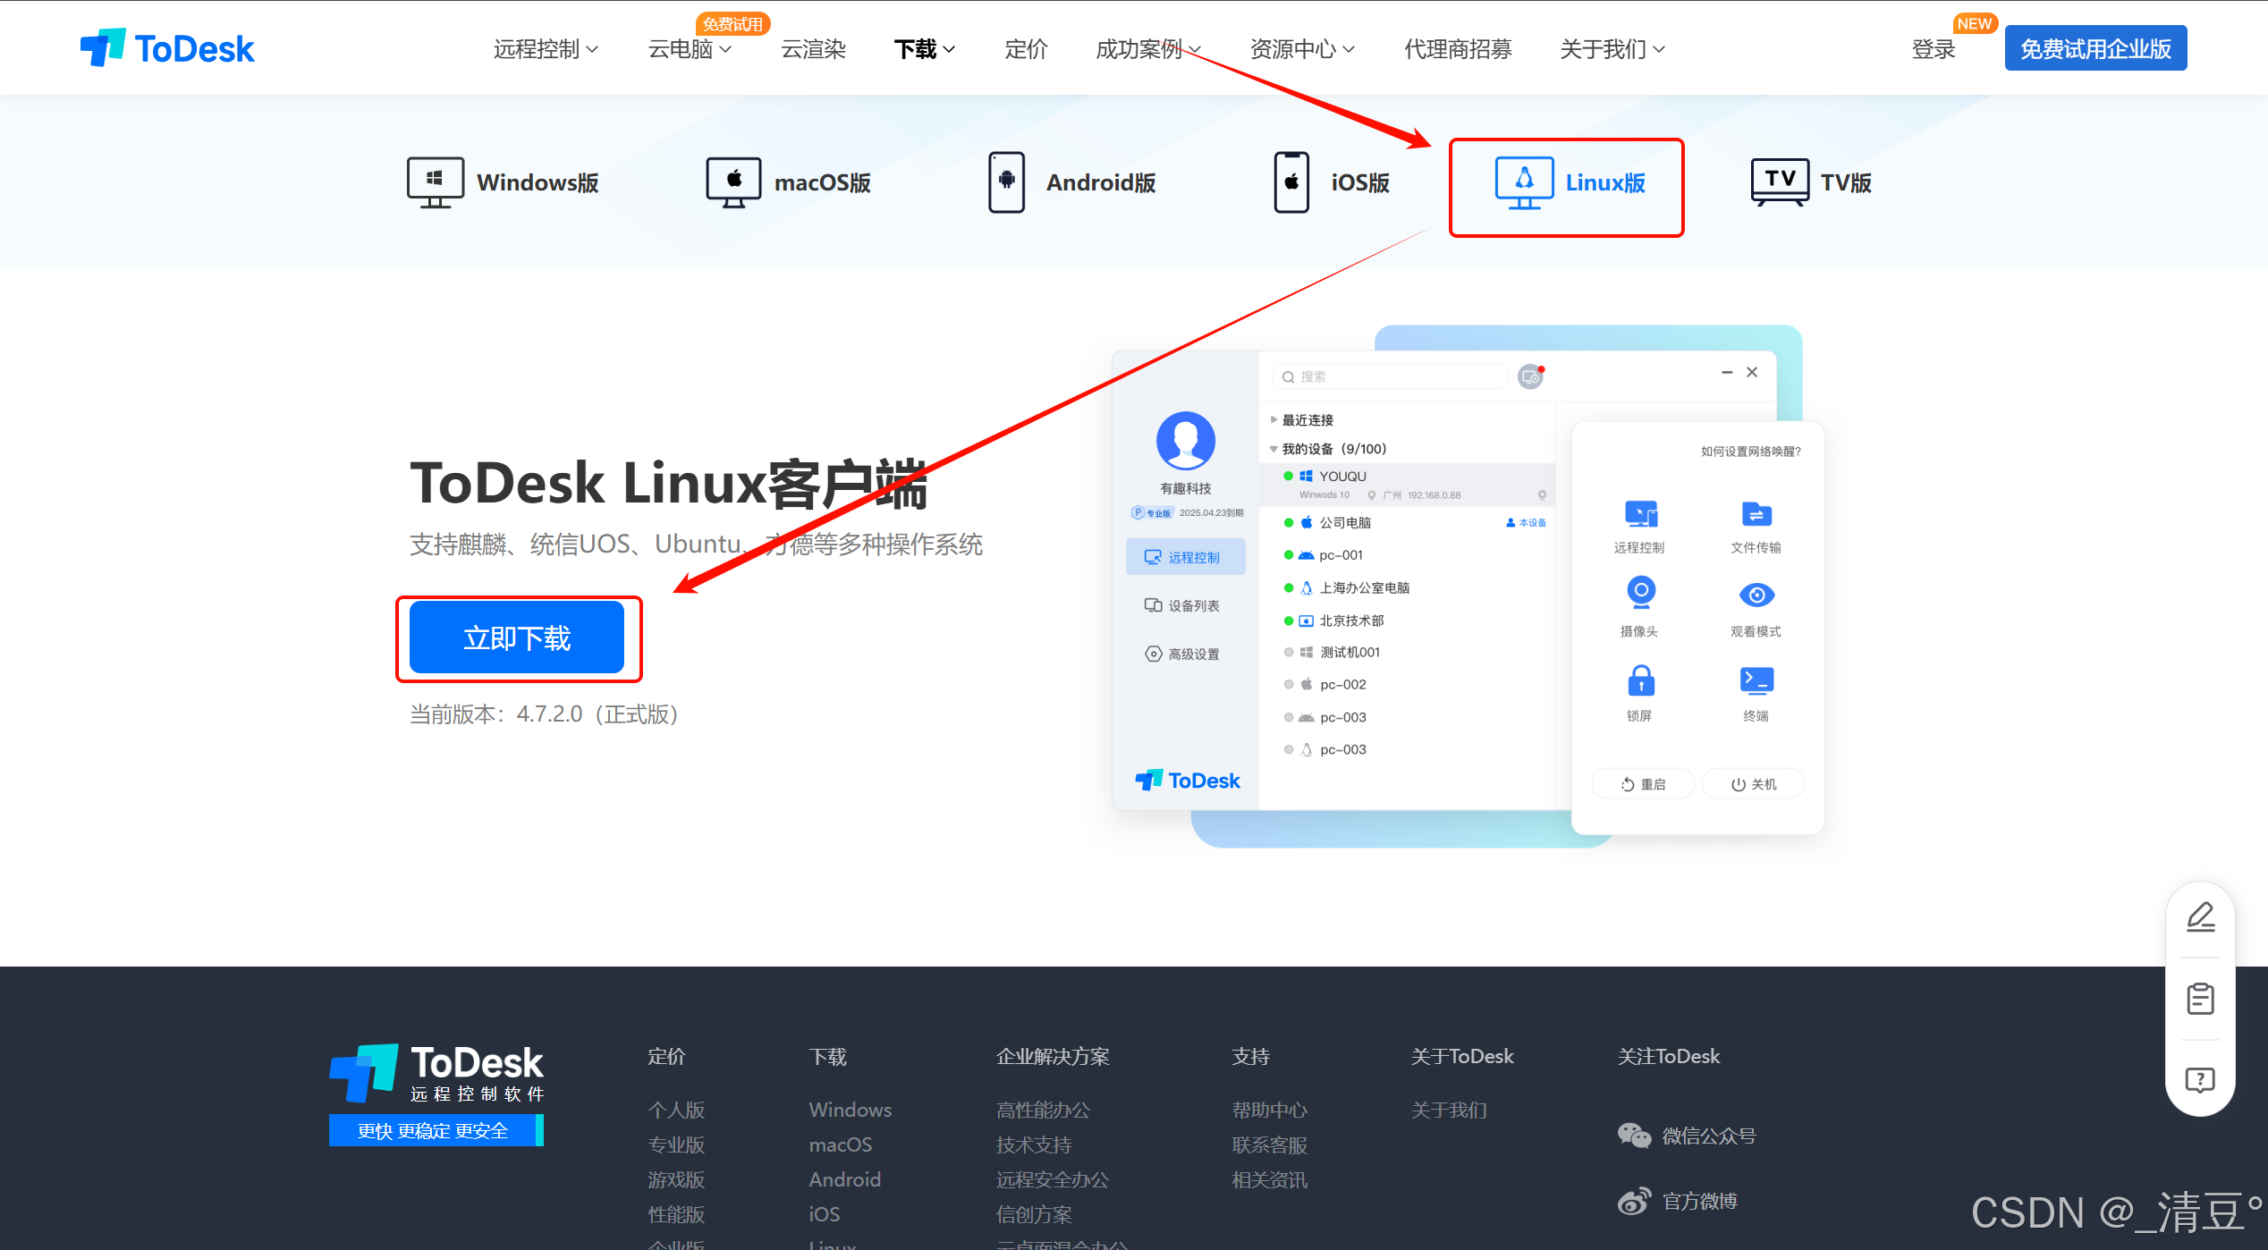Open the clipboard icon in floating sidebar

click(x=2200, y=999)
